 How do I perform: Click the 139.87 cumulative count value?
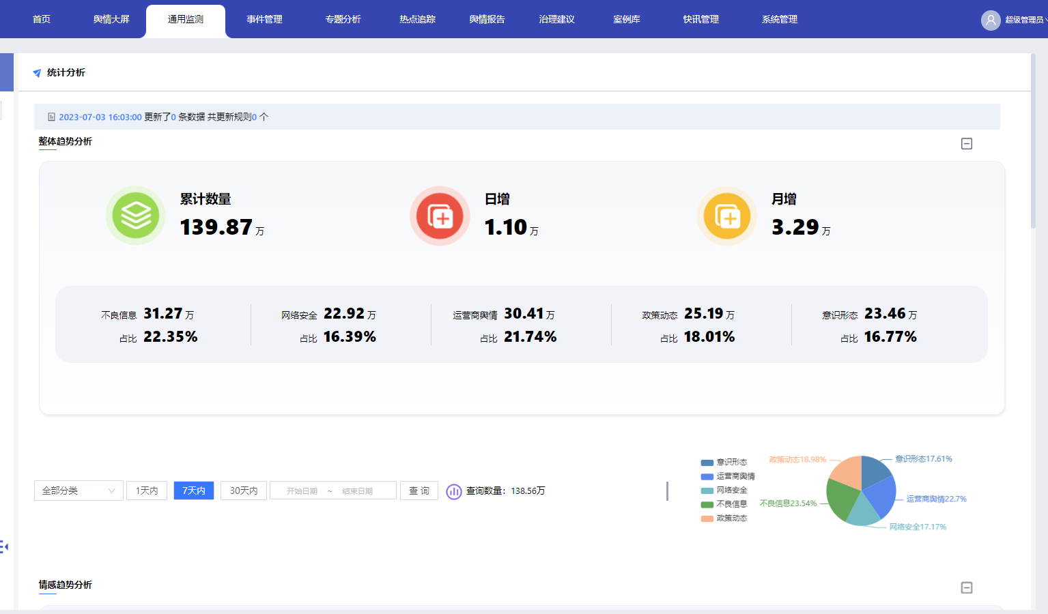click(x=216, y=227)
